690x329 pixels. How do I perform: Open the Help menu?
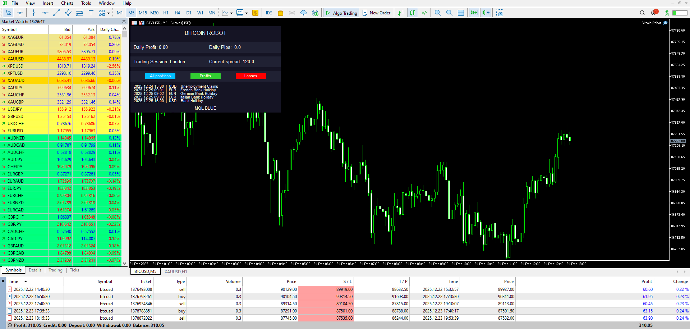127,3
